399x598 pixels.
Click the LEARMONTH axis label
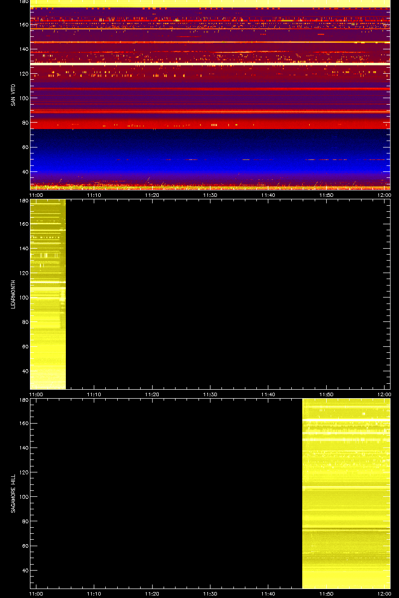(x=13, y=294)
